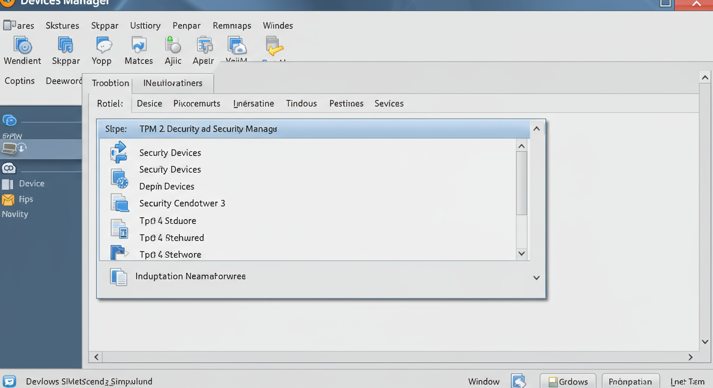This screenshot has height=388, width=713.
Task: Expand the Induptation Neamatorwree section chevron
Action: point(537,278)
